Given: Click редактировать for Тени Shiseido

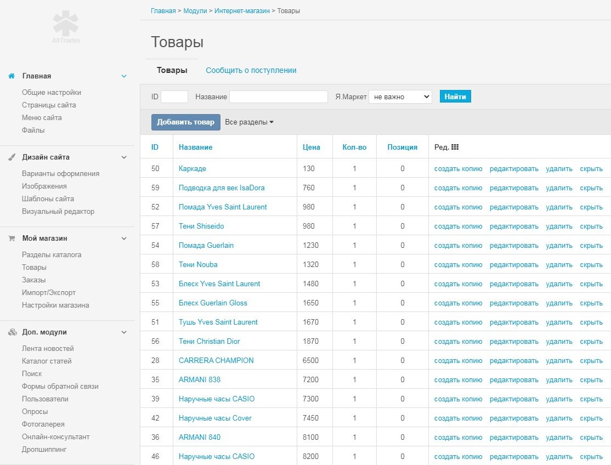Looking at the screenshot, I should tap(514, 226).
